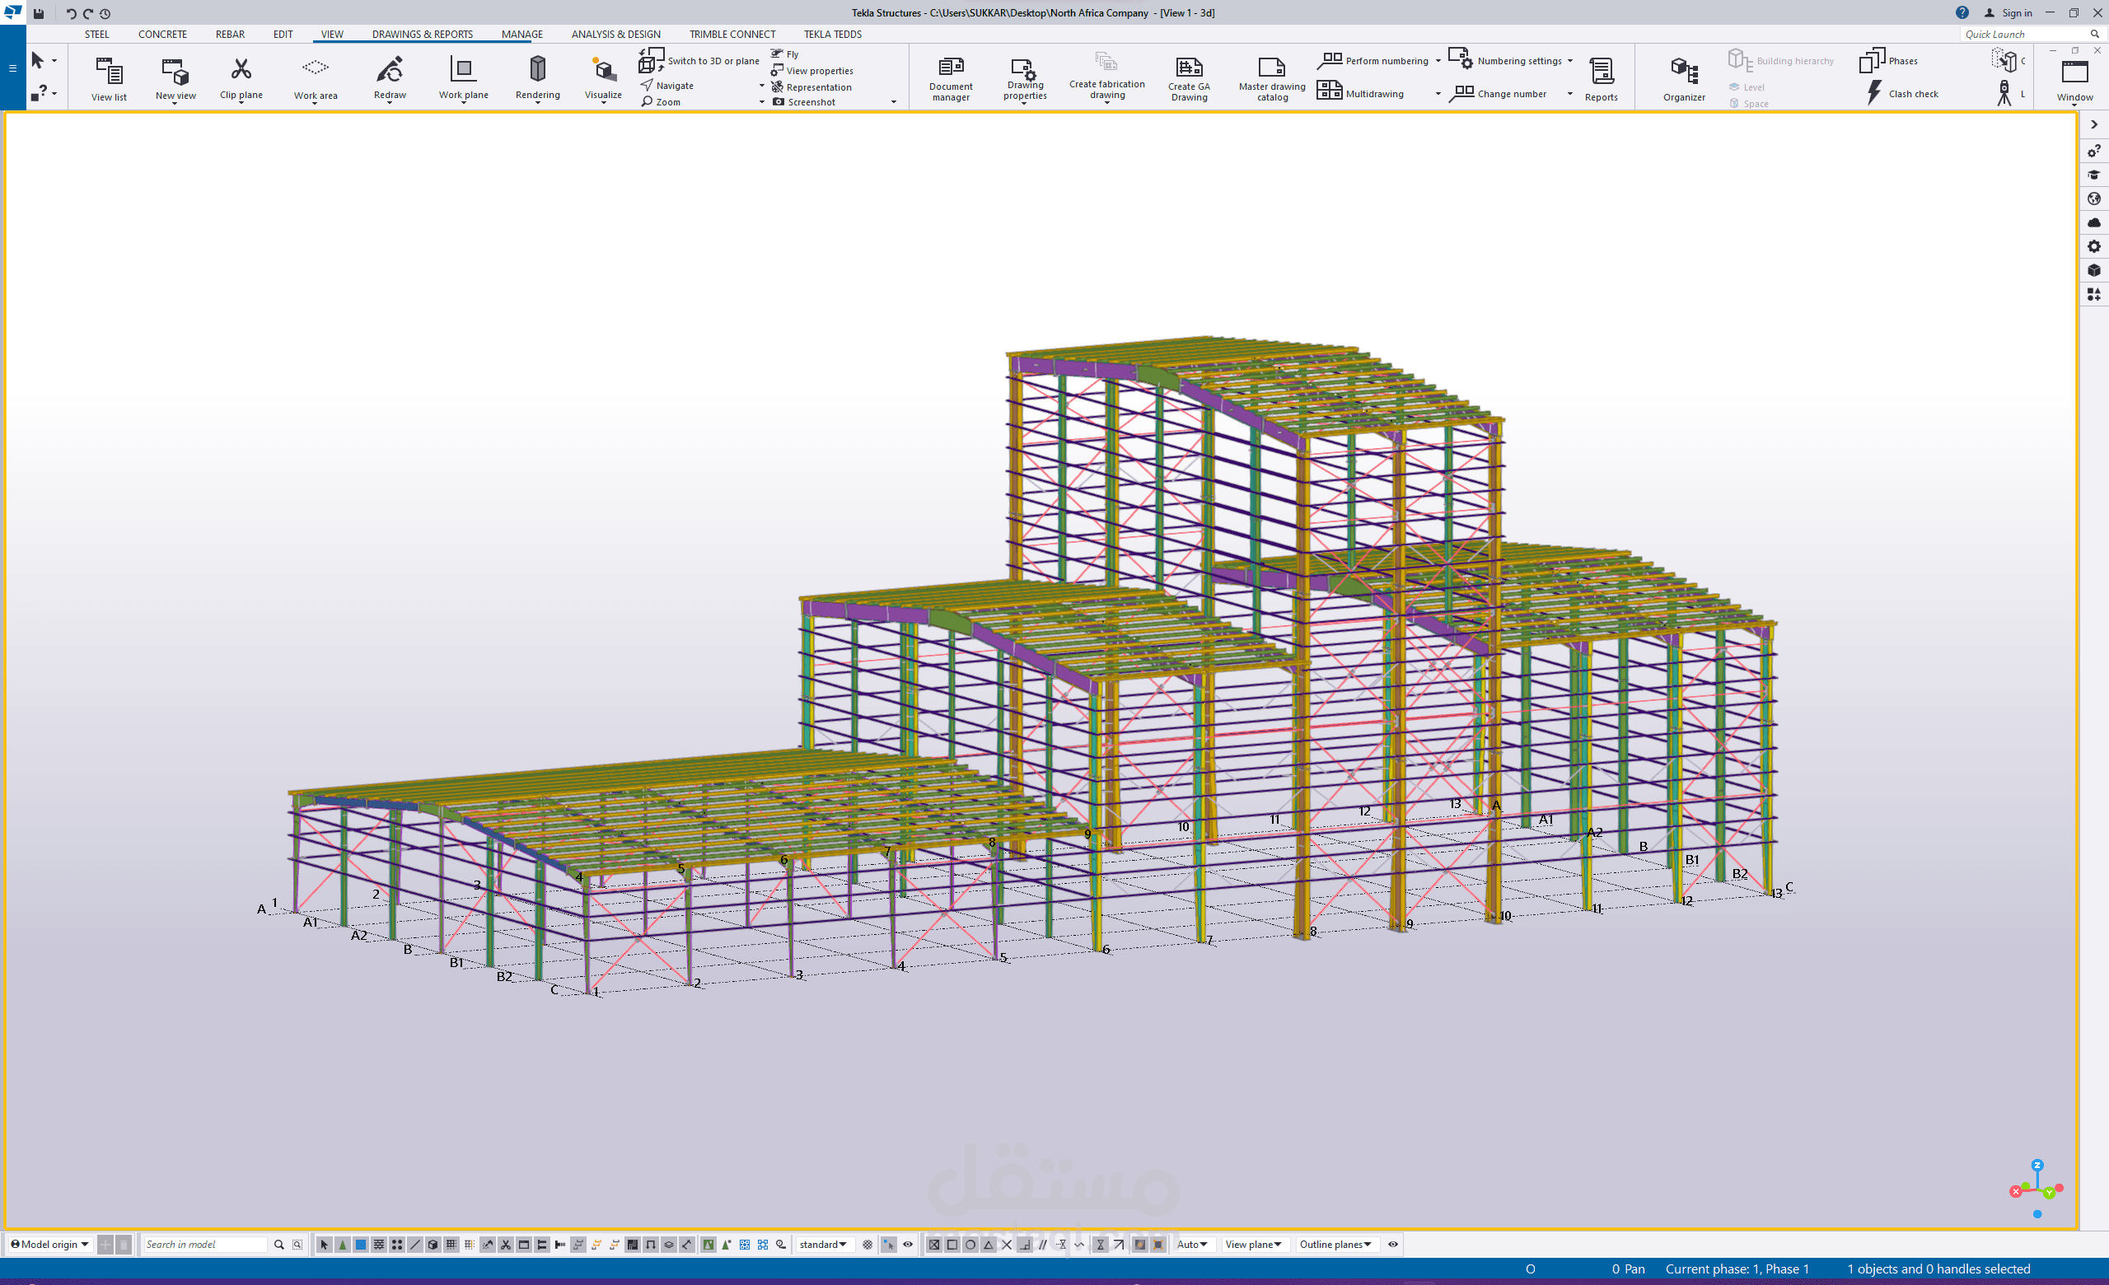2109x1285 pixels.
Task: Toggle eye icon beside Outline planes dropdown
Action: click(x=1391, y=1244)
